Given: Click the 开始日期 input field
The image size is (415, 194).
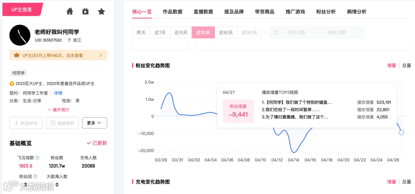Looking at the screenshot, I should coord(296,33).
